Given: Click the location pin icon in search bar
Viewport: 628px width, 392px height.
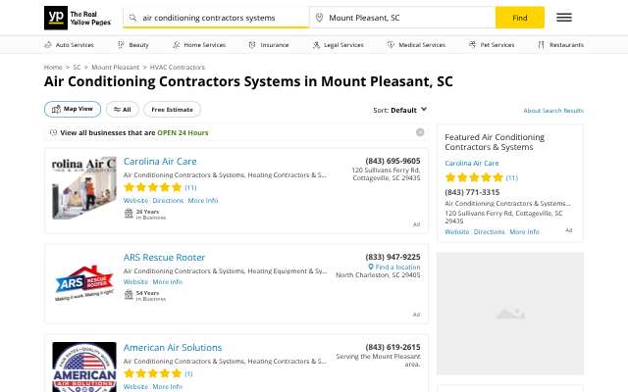Looking at the screenshot, I should click(319, 18).
